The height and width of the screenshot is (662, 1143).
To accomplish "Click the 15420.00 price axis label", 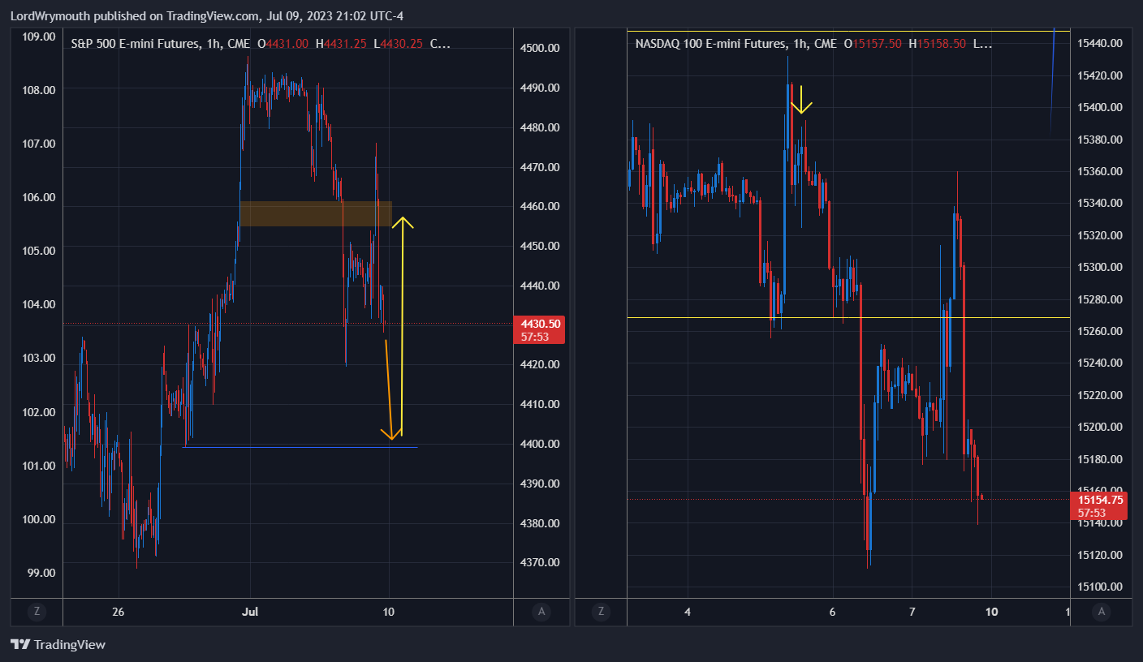I will 1099,75.
